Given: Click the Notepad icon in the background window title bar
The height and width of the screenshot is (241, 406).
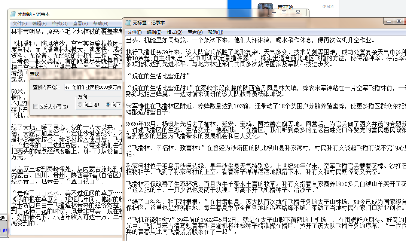Looking at the screenshot, I should tap(13, 14).
